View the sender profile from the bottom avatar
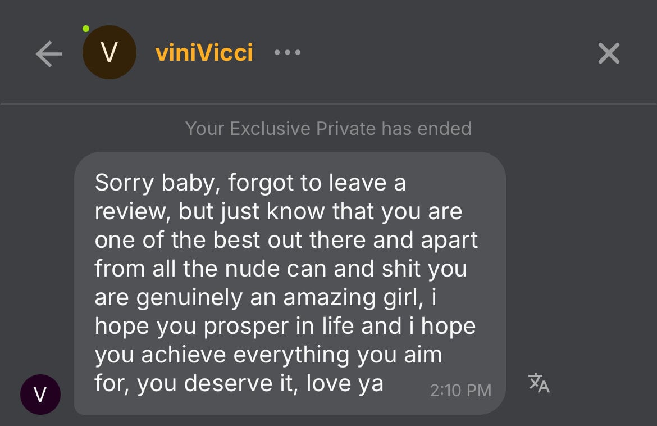The height and width of the screenshot is (426, 657). click(40, 395)
